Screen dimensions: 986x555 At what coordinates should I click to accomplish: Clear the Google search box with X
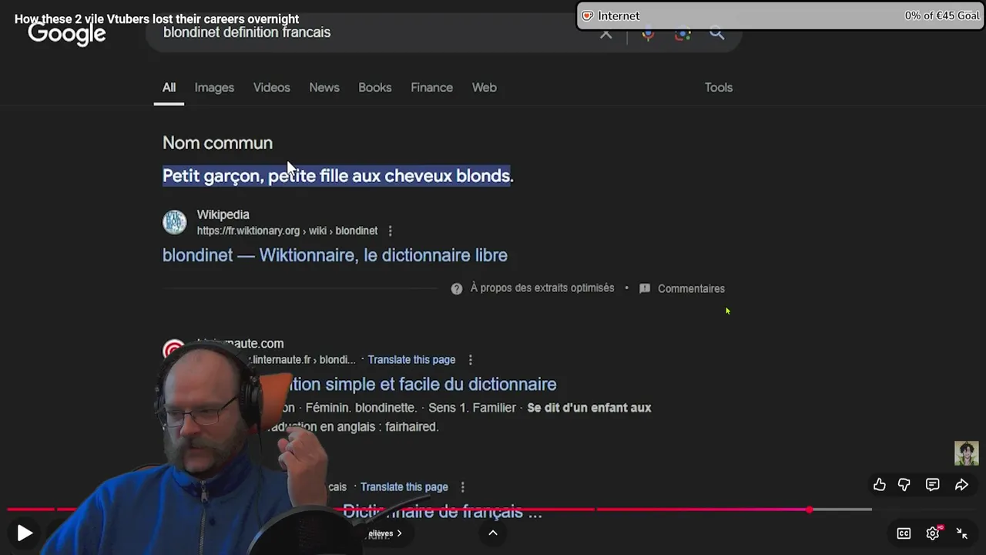point(606,33)
